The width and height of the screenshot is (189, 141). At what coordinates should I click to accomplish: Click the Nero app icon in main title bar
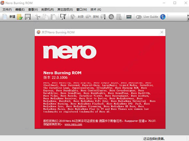[x=2, y=3]
